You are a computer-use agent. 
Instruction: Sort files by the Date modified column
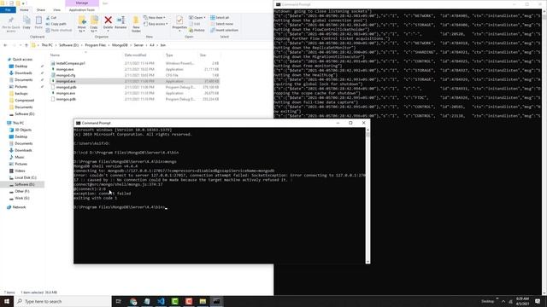(135, 55)
